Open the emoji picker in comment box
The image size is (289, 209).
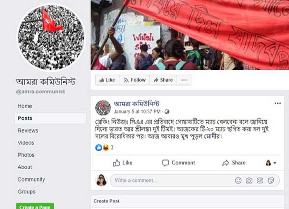(238, 181)
